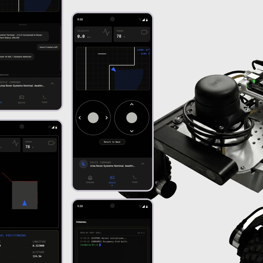This screenshot has height=263, width=263.
Task: Tap the cell signal icon on drive screen
Action: click(143, 20)
